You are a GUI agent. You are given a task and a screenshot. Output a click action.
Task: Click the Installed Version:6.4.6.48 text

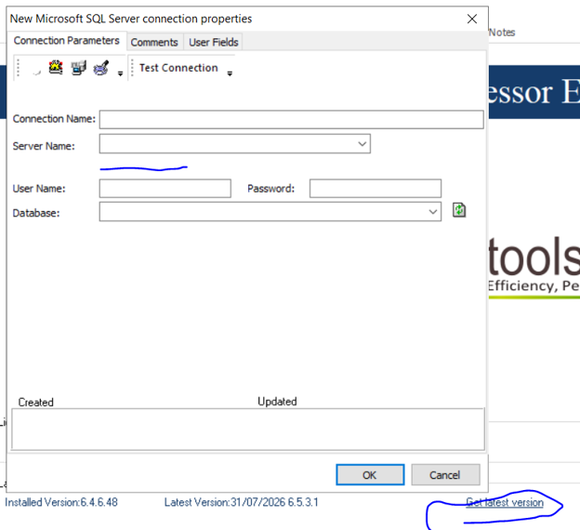pos(61,502)
